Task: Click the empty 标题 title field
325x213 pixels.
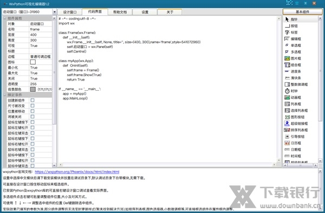Action: tap(41, 51)
